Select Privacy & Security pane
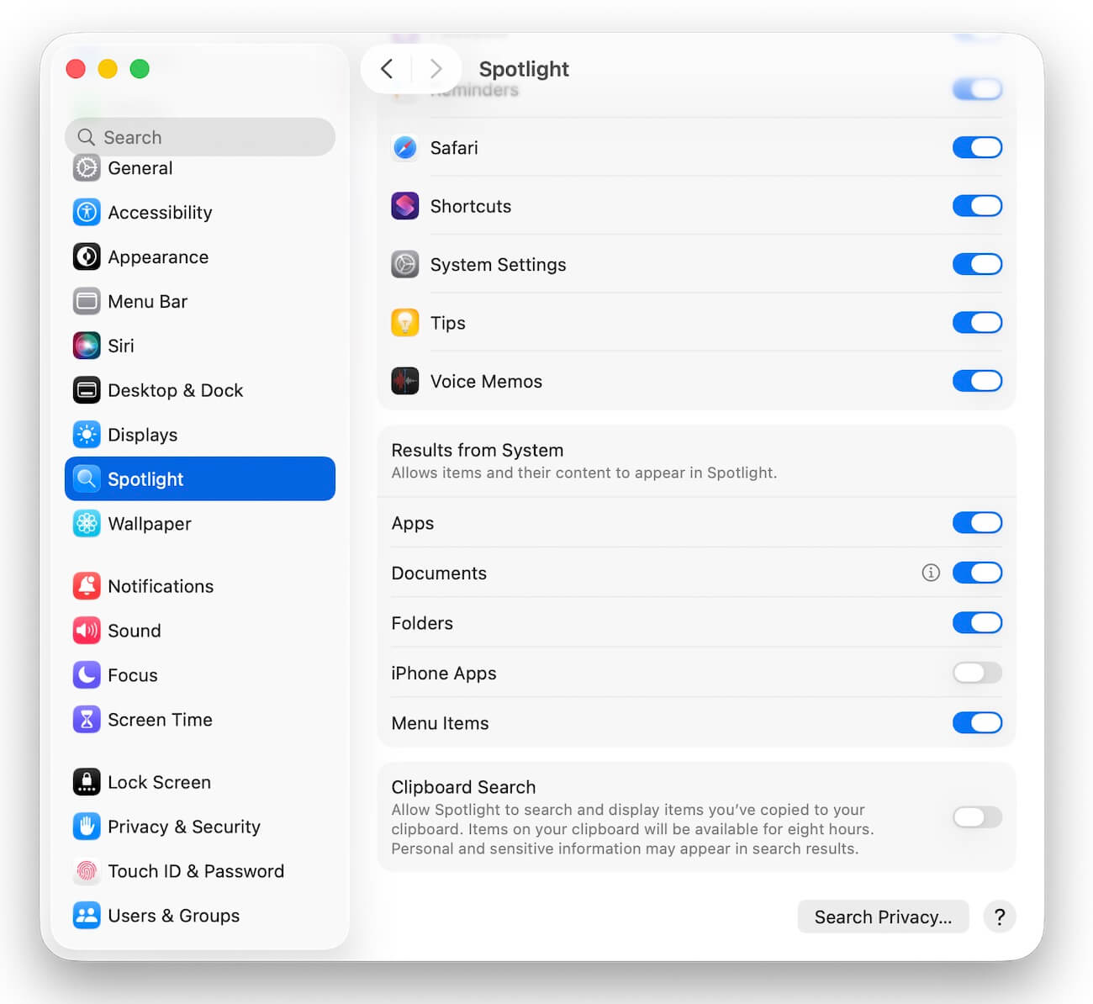1093x1004 pixels. pyautogui.click(x=199, y=827)
